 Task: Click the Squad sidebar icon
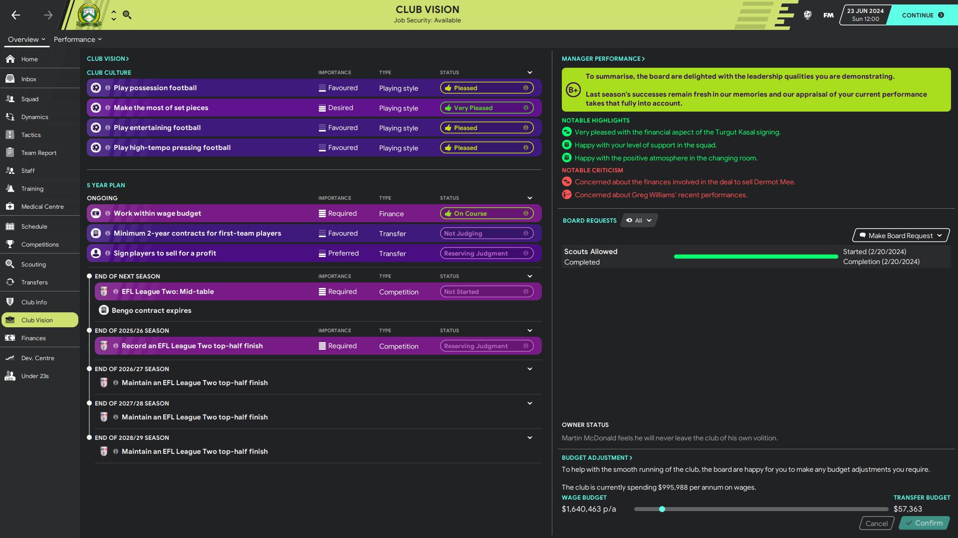(x=10, y=99)
